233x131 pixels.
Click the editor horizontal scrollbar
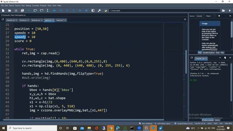coord(83,120)
